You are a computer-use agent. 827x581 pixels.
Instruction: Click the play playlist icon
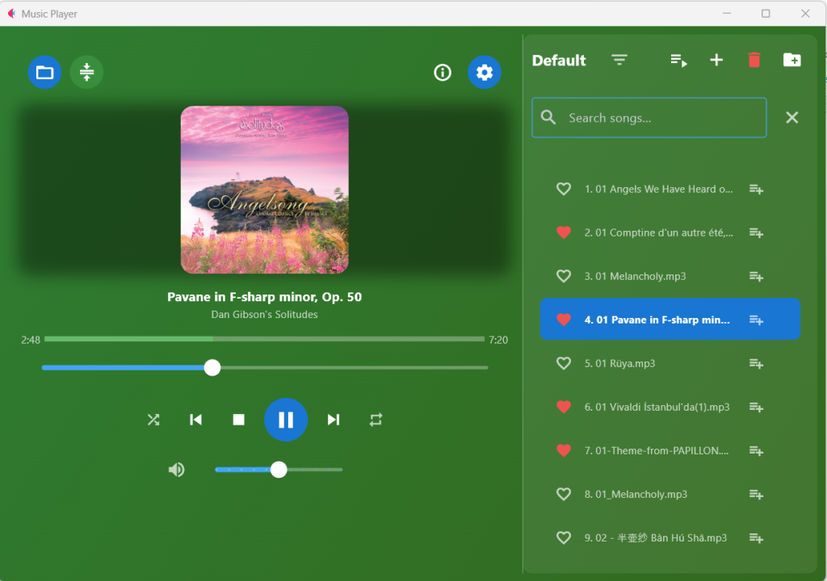[678, 61]
